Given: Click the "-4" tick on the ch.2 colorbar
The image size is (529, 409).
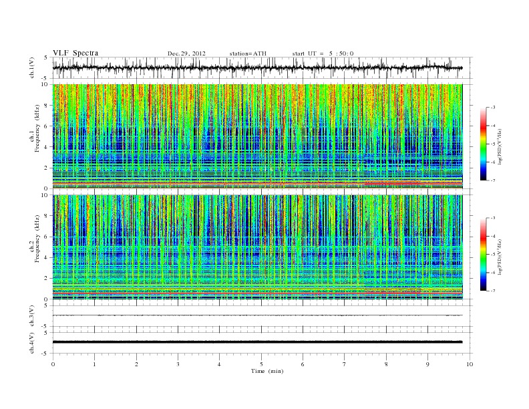Looking at the screenshot, I should 492,236.
